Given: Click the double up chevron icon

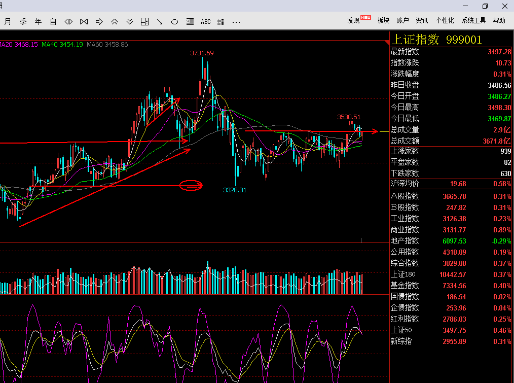Looking at the screenshot, I should pyautogui.click(x=115, y=22).
